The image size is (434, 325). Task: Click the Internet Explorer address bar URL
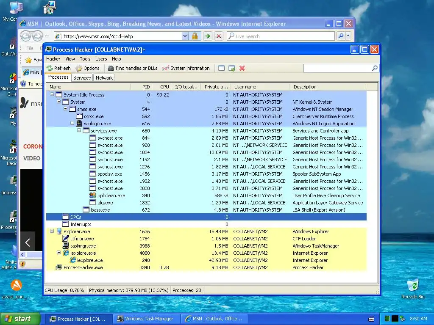click(98, 36)
